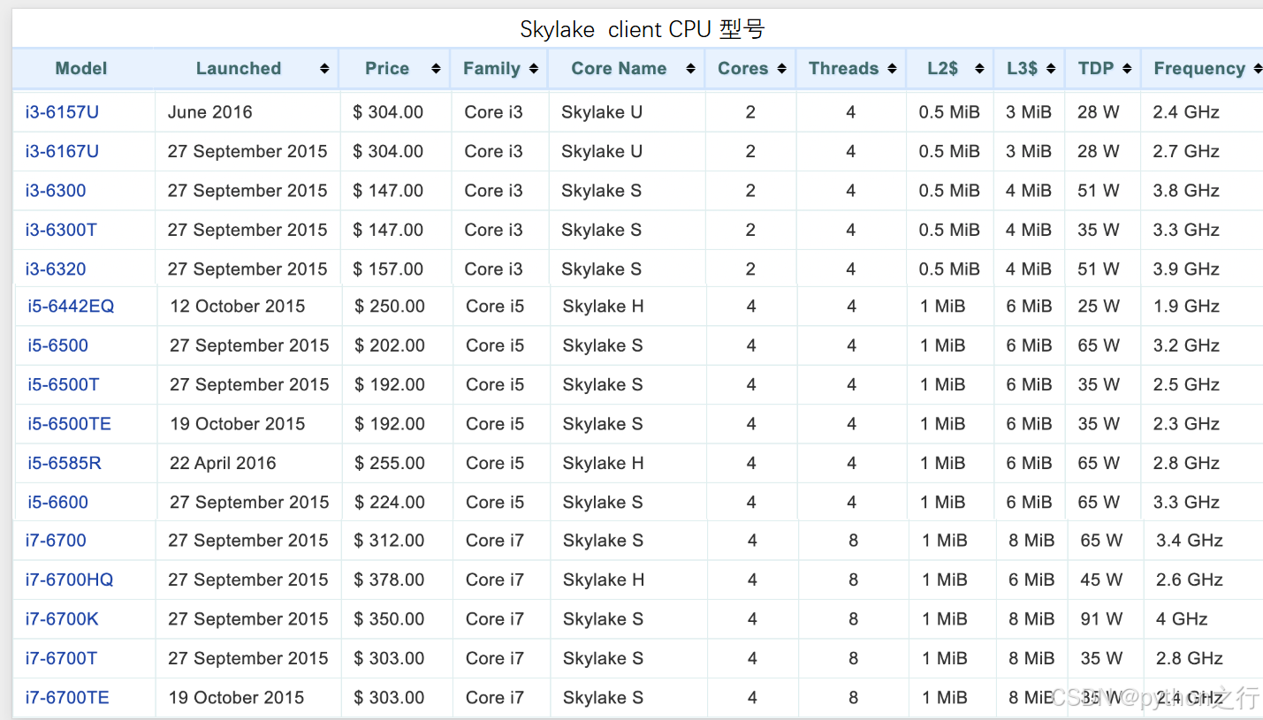The width and height of the screenshot is (1263, 720).
Task: Select '1.9 GHz' frequency cell
Action: click(x=1186, y=307)
